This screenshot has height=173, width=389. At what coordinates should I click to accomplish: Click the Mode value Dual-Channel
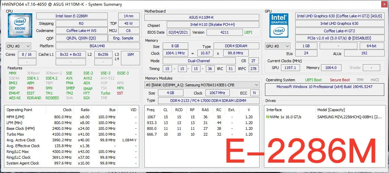pyautogui.click(x=199, y=61)
